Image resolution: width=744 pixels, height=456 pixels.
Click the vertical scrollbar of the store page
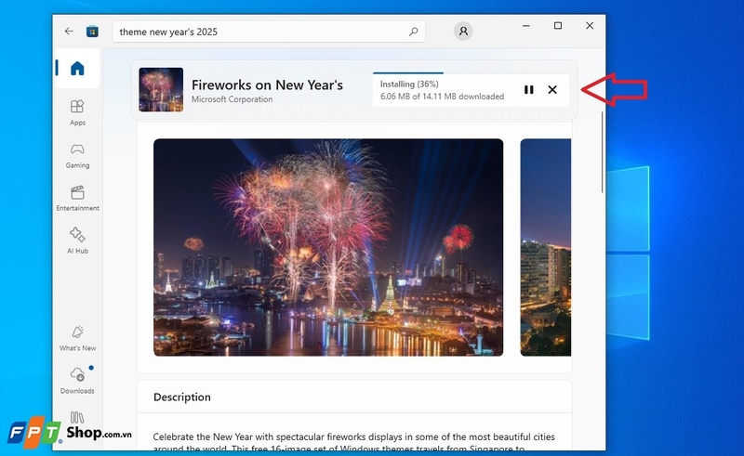coord(603,152)
